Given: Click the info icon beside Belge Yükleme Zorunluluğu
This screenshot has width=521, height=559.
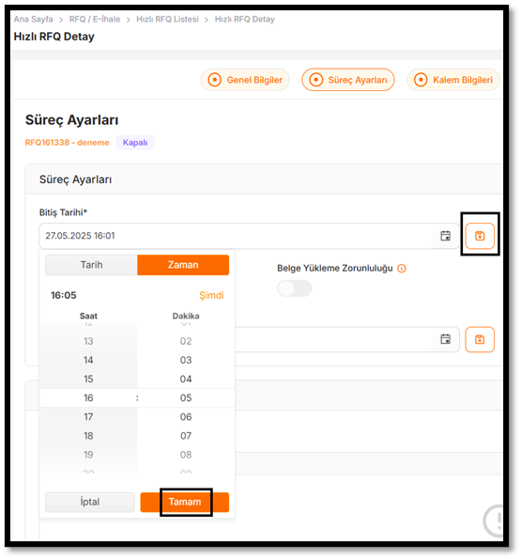Looking at the screenshot, I should [402, 268].
